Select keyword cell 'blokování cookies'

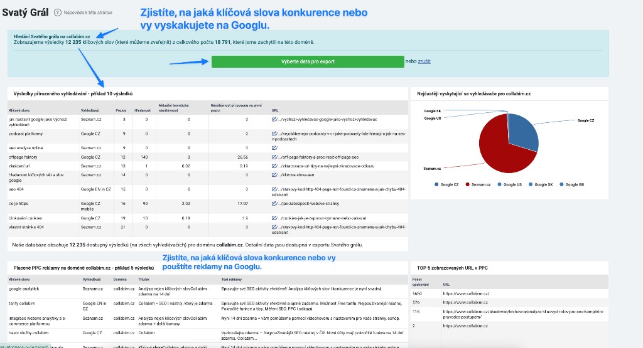click(x=25, y=218)
